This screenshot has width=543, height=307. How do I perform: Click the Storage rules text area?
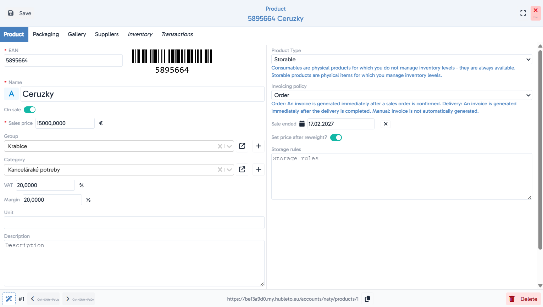(402, 176)
